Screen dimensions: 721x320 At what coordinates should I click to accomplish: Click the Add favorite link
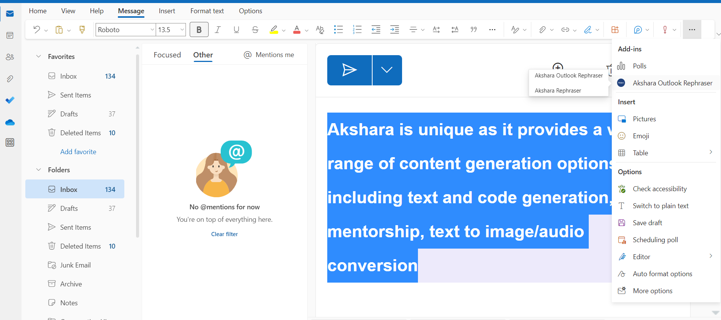(78, 152)
